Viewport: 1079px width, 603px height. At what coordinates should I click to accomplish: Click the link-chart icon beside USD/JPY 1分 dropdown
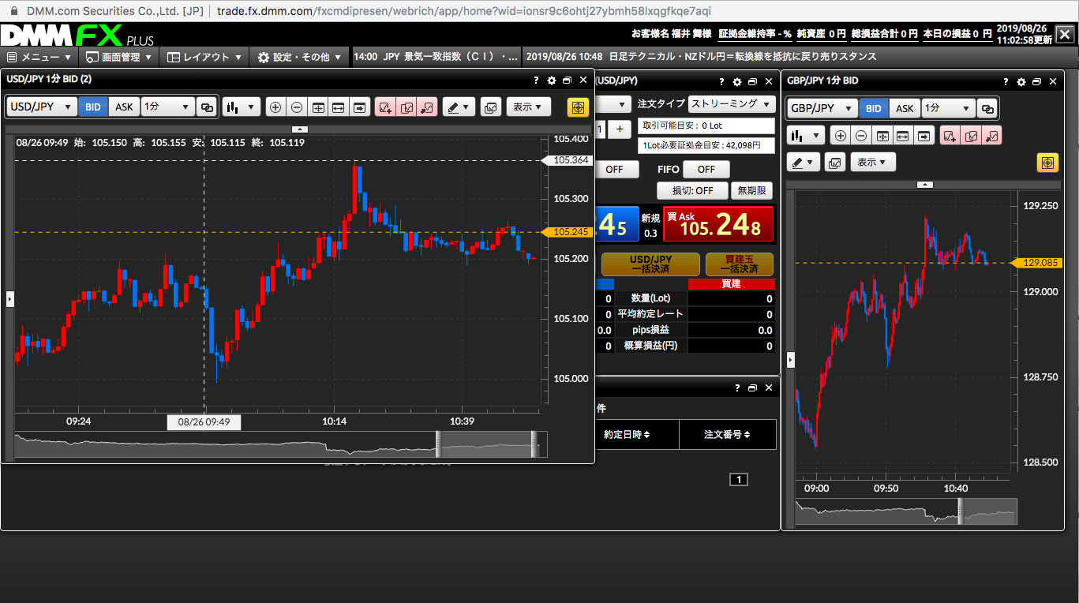pyautogui.click(x=207, y=107)
